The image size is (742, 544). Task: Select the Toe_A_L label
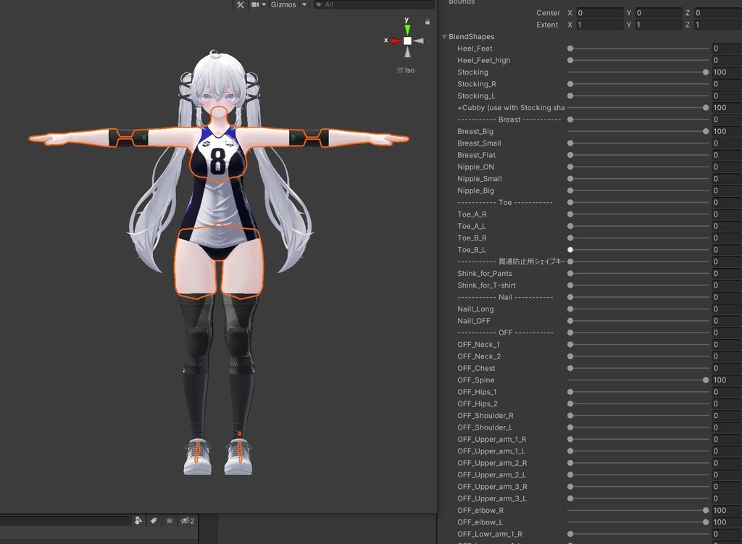click(471, 226)
